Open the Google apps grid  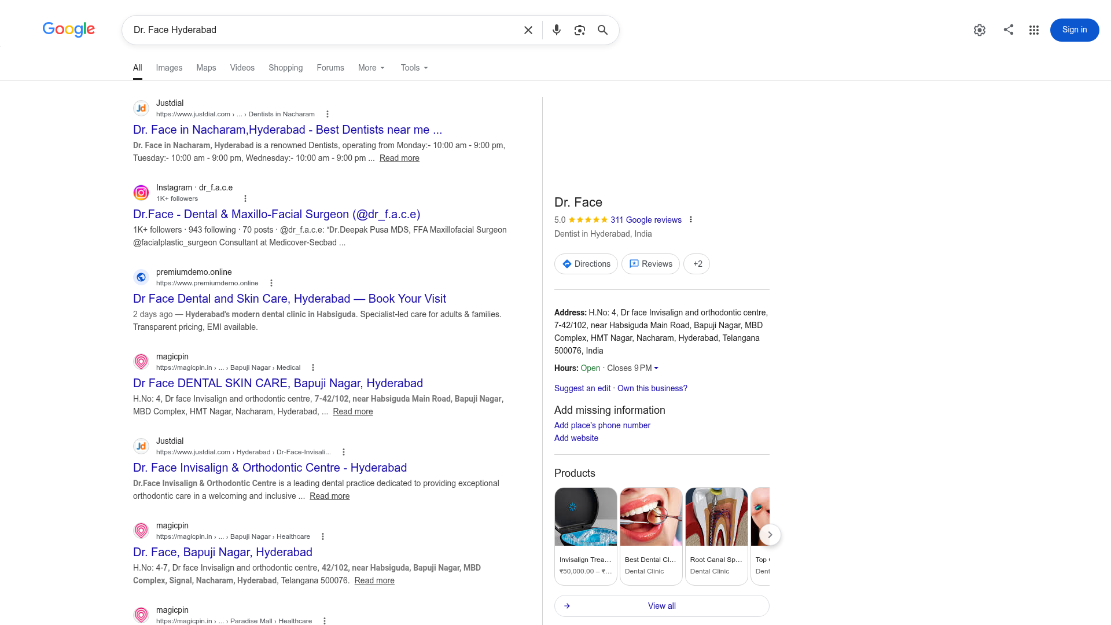coord(1034,30)
